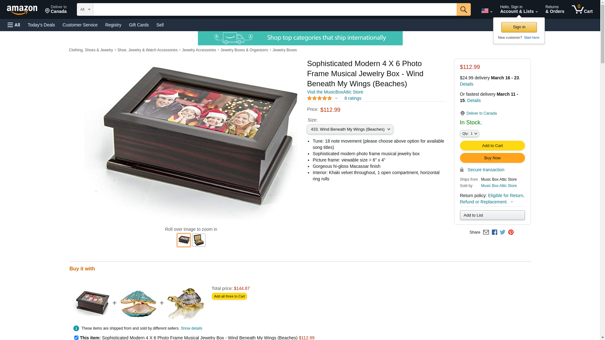Share via email icon

[486, 232]
